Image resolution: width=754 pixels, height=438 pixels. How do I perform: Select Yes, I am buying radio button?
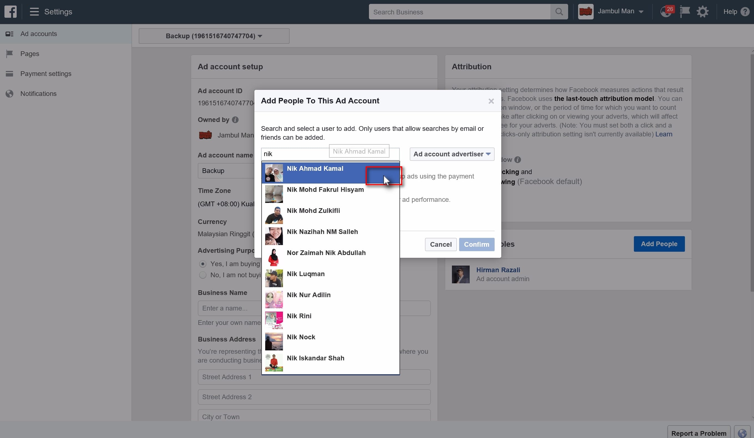(x=203, y=264)
